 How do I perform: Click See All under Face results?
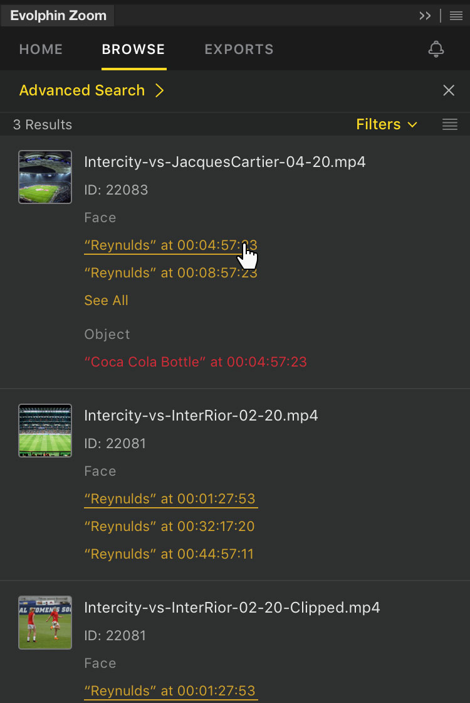point(106,300)
